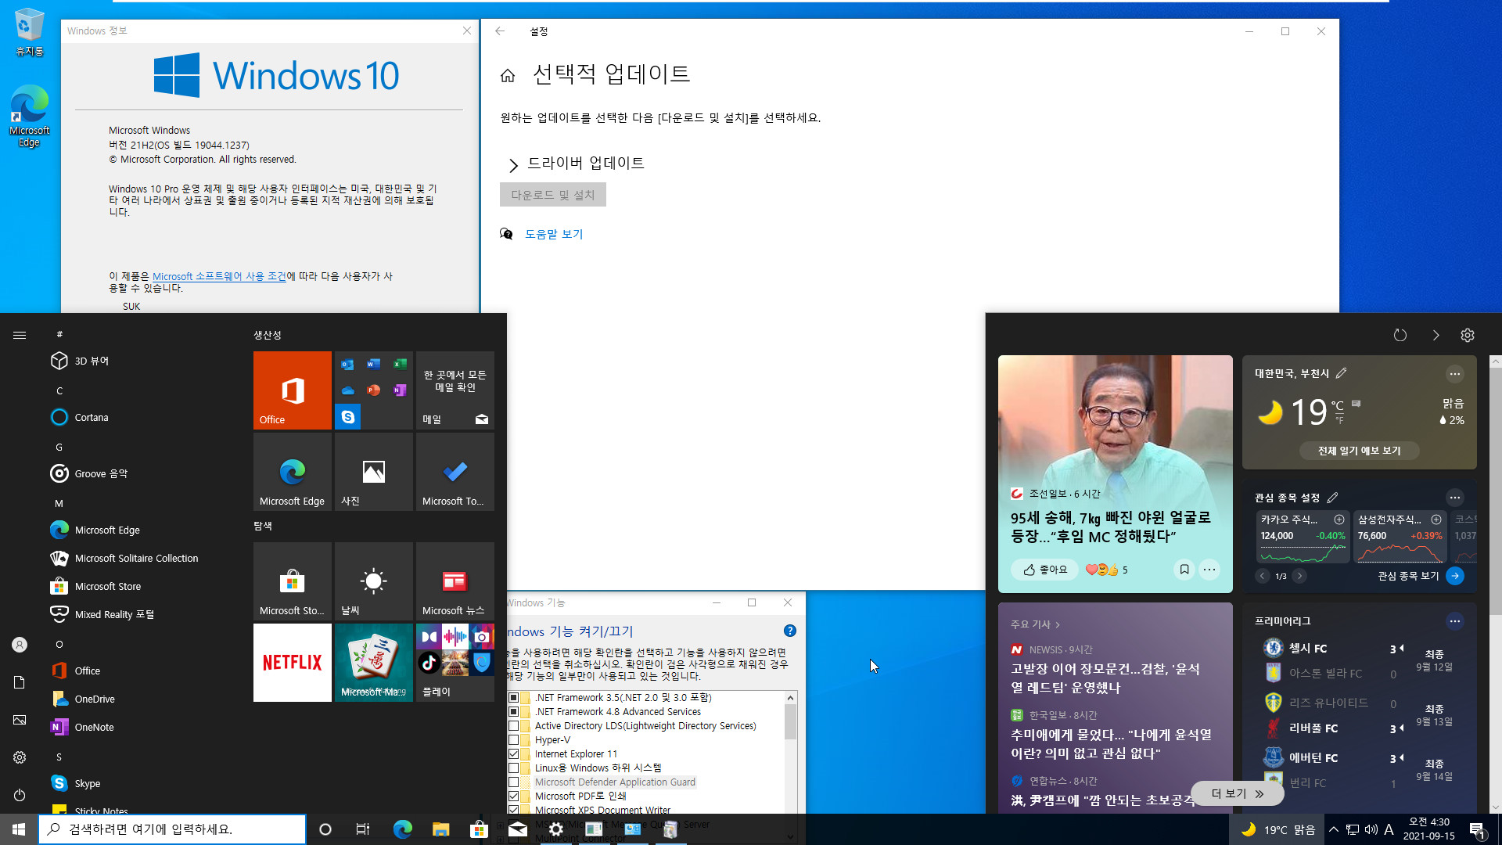The image size is (1502, 845).
Task: Click the user account icon in Start sidebar
Action: pos(20,645)
